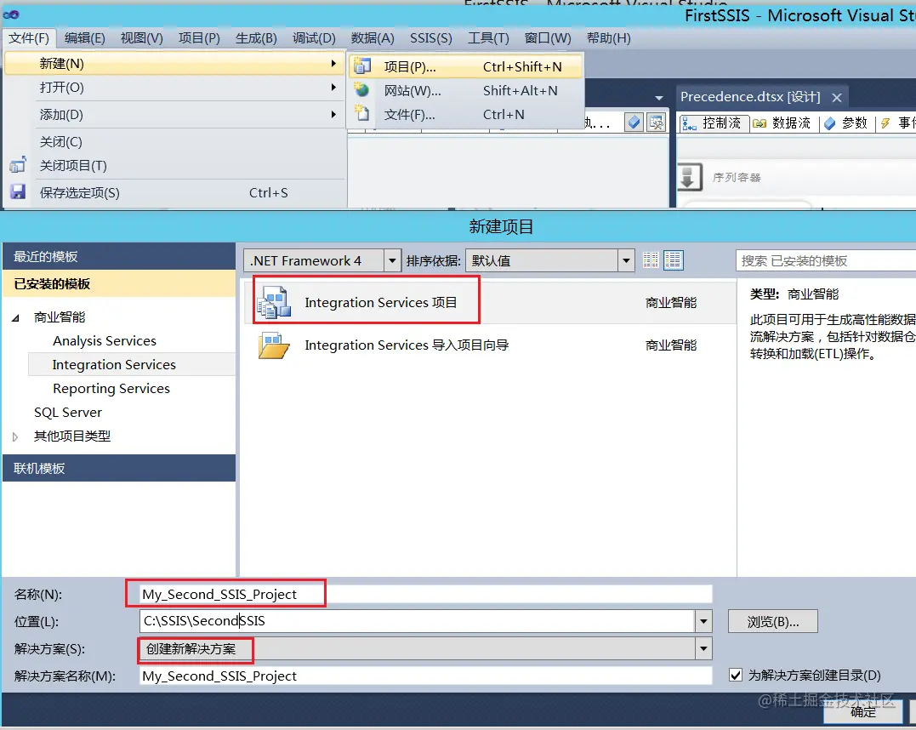Close the Precedence.dtsx tab
The image size is (916, 730).
(x=837, y=98)
